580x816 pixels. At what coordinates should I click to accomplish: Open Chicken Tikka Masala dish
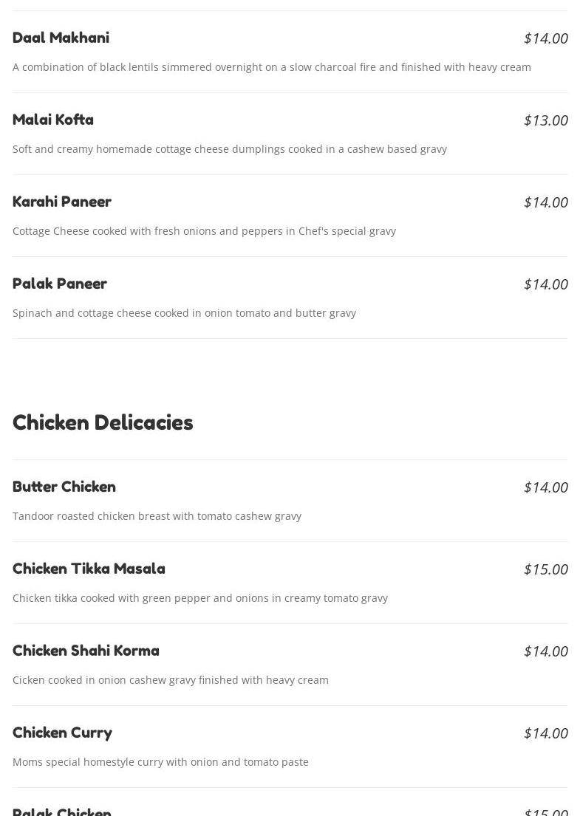click(89, 569)
